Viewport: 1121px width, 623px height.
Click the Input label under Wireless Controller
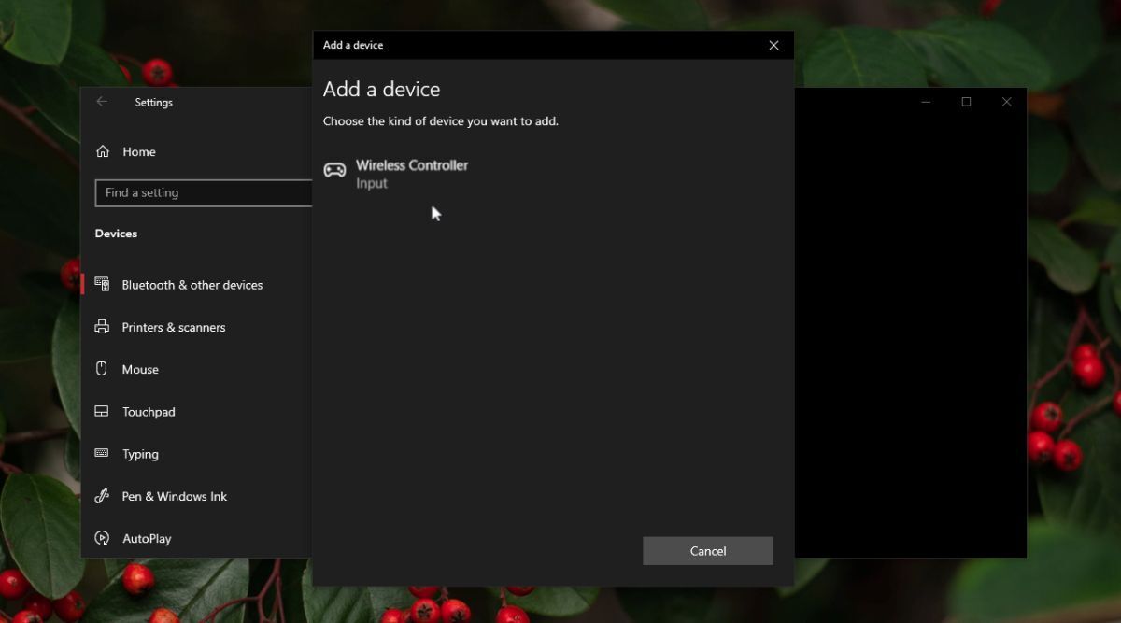371,183
